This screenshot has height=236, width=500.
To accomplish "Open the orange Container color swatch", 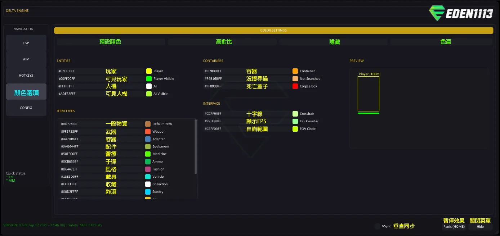I will point(295,71).
